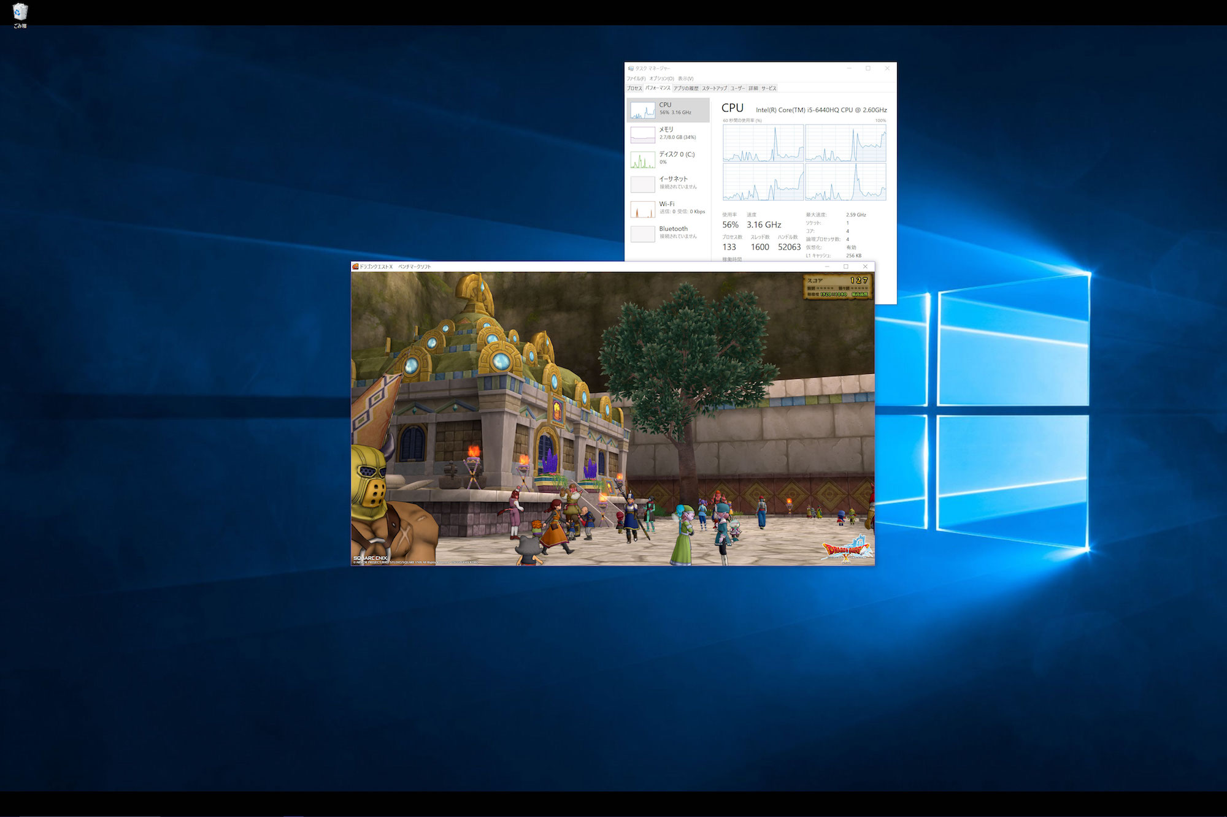Switch to the サービス (Services) tab
This screenshot has width=1227, height=817.
point(769,88)
